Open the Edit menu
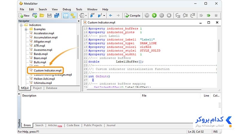 tap(31, 10)
